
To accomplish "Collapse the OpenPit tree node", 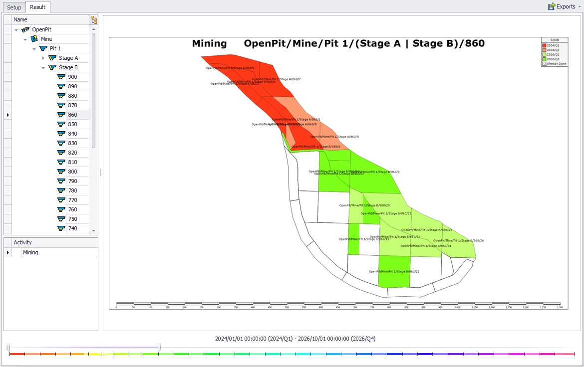I will pyautogui.click(x=16, y=30).
